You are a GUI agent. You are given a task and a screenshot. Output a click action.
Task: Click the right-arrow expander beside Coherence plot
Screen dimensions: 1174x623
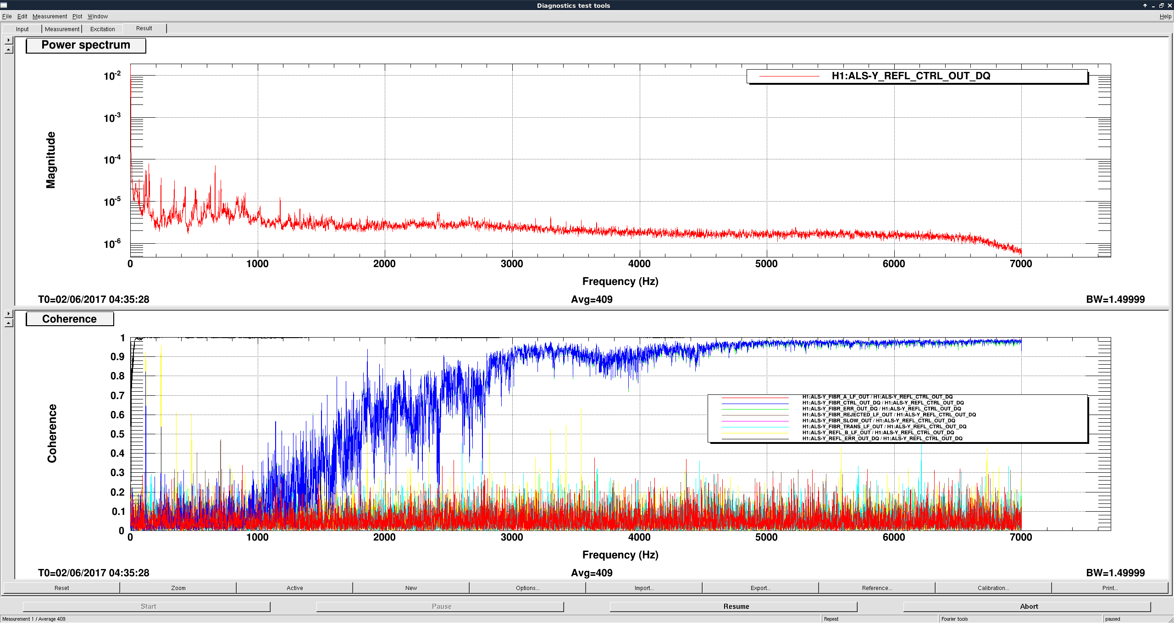(9, 314)
